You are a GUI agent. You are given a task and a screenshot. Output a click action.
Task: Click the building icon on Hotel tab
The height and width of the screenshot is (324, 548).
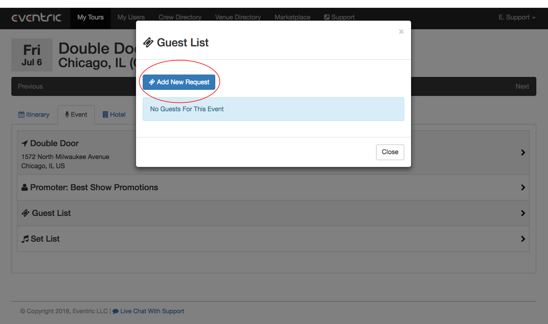click(x=105, y=114)
